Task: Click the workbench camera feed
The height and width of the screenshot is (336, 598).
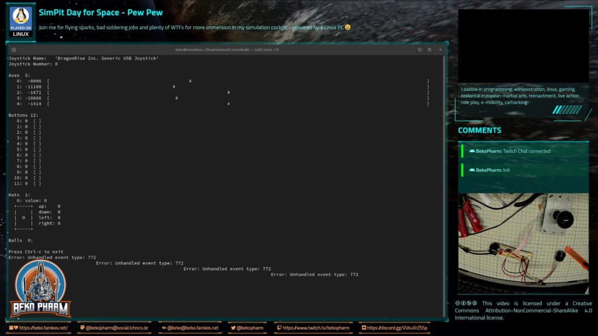Action: tap(523, 243)
